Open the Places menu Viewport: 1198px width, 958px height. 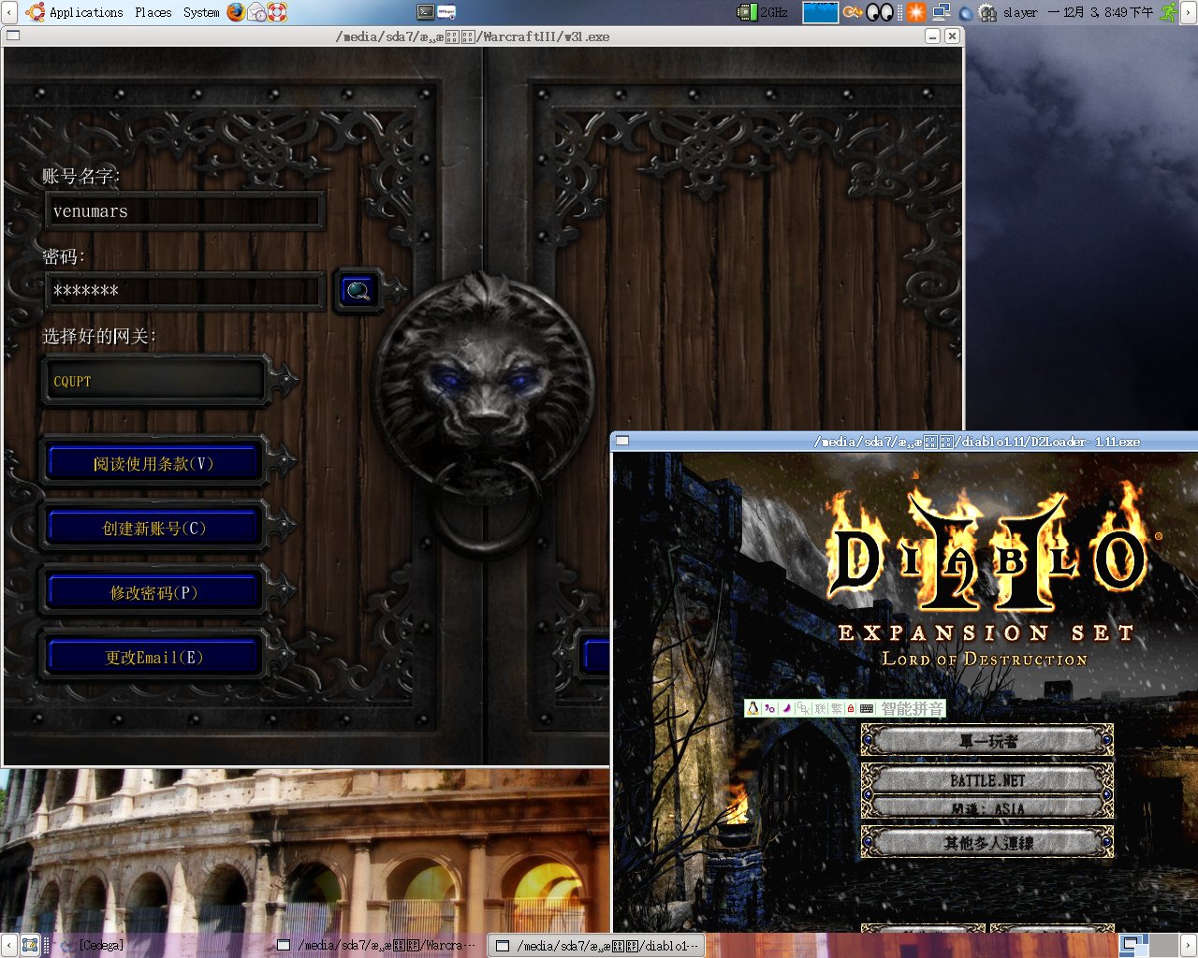(153, 12)
